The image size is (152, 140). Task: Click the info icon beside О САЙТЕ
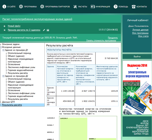click(4, 7)
